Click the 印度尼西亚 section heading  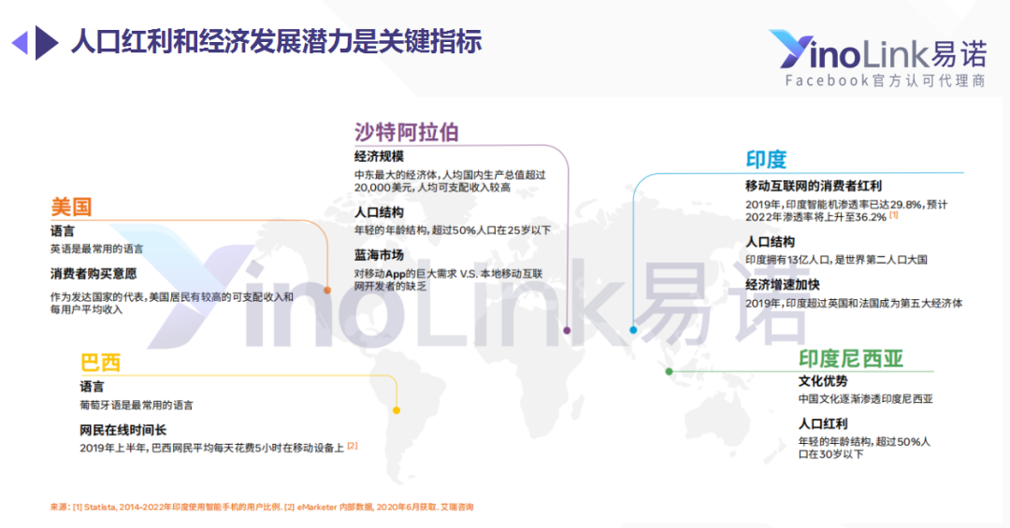tap(850, 359)
